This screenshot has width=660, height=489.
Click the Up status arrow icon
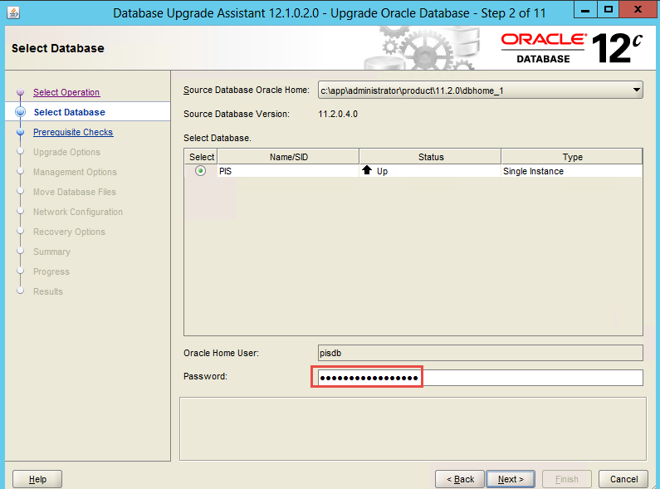pyautogui.click(x=367, y=170)
